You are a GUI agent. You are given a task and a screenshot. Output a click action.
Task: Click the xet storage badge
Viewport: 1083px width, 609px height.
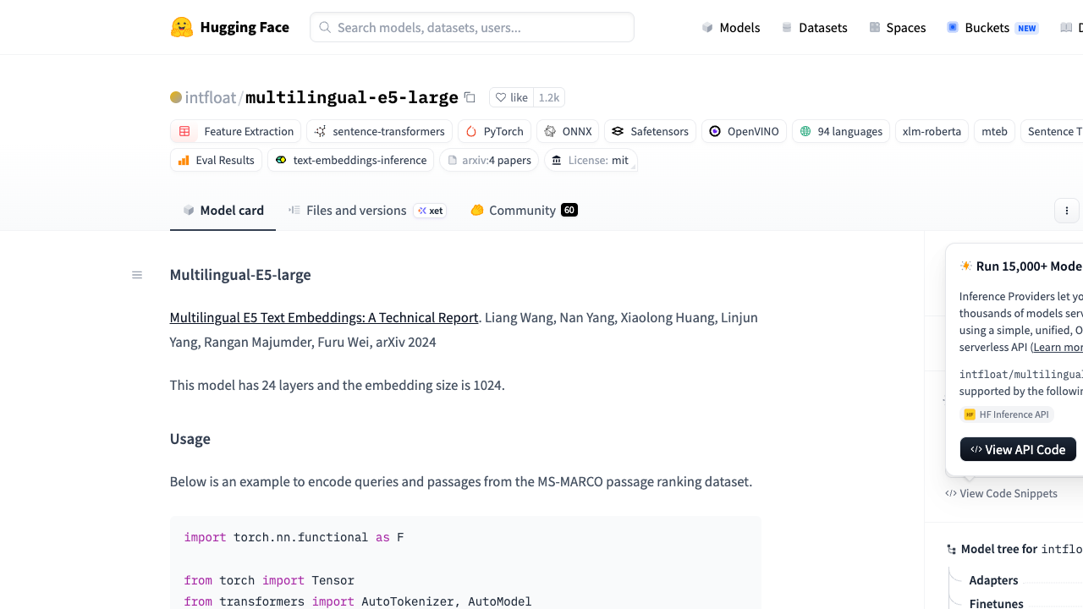[431, 211]
